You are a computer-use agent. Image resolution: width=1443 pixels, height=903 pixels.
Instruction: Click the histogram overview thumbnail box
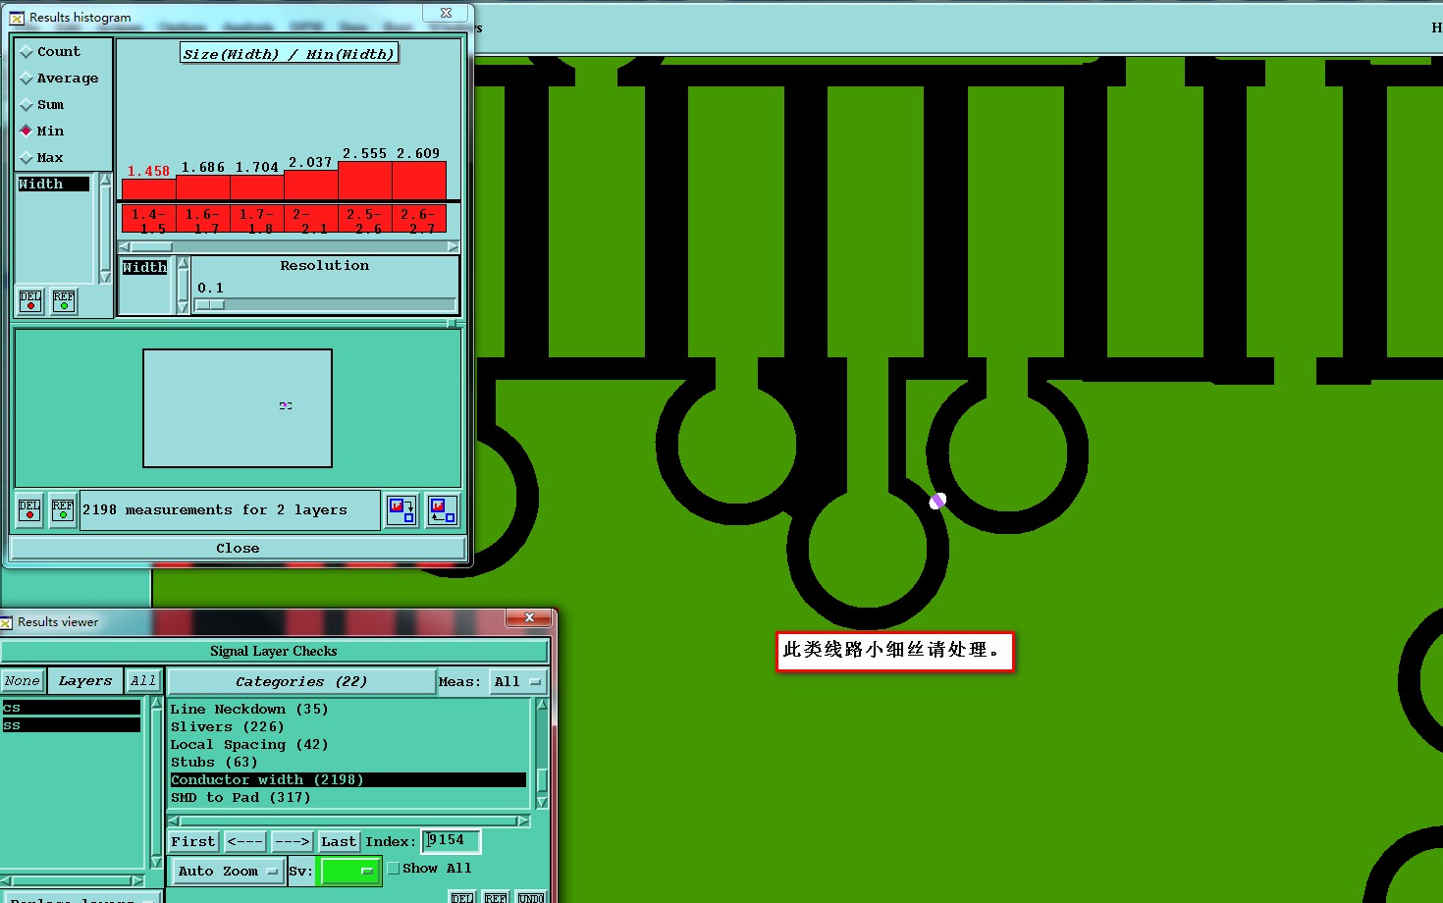(x=238, y=408)
